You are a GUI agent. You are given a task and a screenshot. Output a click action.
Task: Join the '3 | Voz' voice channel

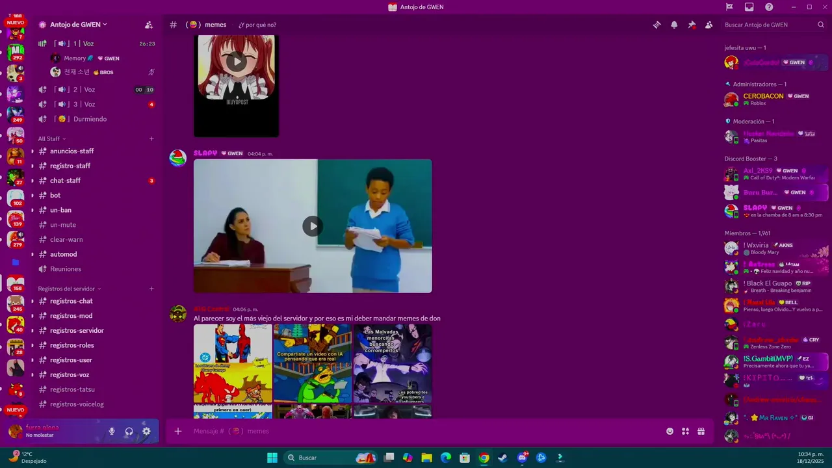pyautogui.click(x=96, y=104)
